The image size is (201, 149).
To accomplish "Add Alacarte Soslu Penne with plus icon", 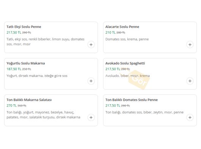I will [x=190, y=45].
